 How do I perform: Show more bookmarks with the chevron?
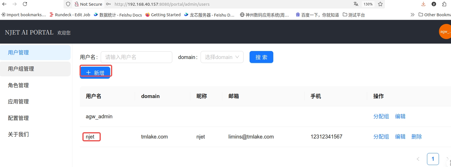click(x=412, y=15)
